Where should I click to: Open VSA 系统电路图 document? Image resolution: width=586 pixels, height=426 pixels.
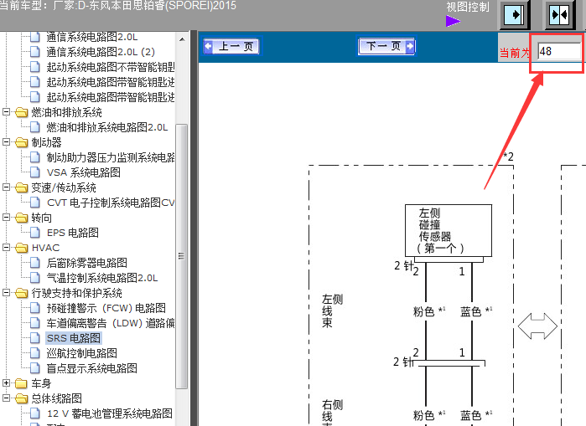tap(84, 172)
